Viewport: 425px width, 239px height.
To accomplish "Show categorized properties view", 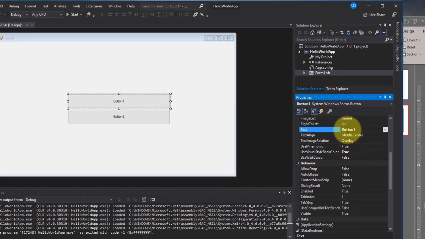I will pyautogui.click(x=299, y=111).
